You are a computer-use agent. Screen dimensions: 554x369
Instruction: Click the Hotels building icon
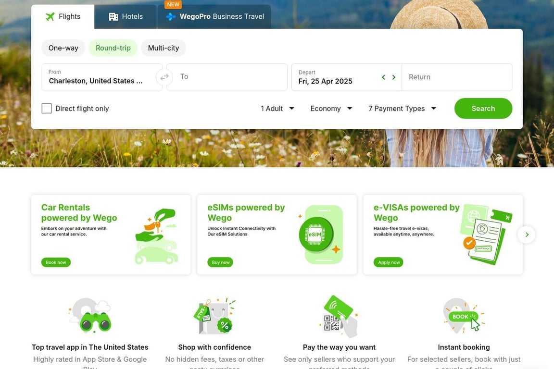click(x=113, y=17)
